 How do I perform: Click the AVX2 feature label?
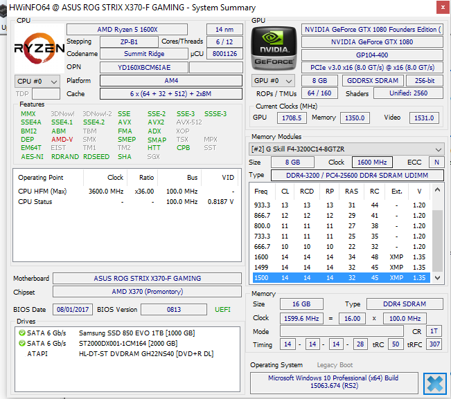click(x=156, y=122)
